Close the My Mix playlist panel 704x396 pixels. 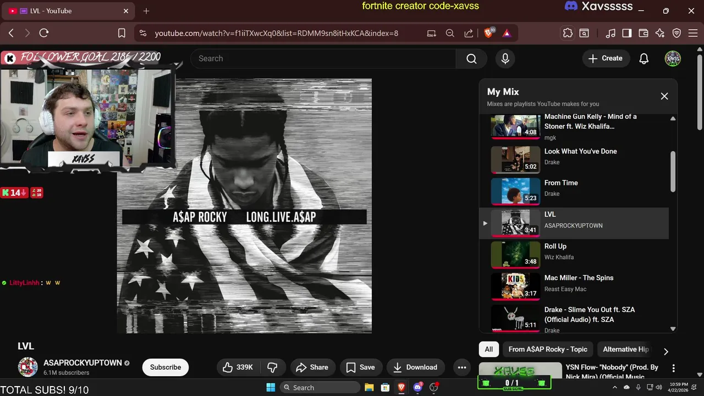coord(664,96)
